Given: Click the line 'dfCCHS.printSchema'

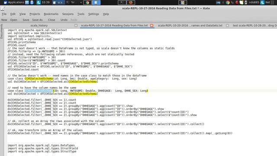Looking at the screenshot, I should click(22, 42).
